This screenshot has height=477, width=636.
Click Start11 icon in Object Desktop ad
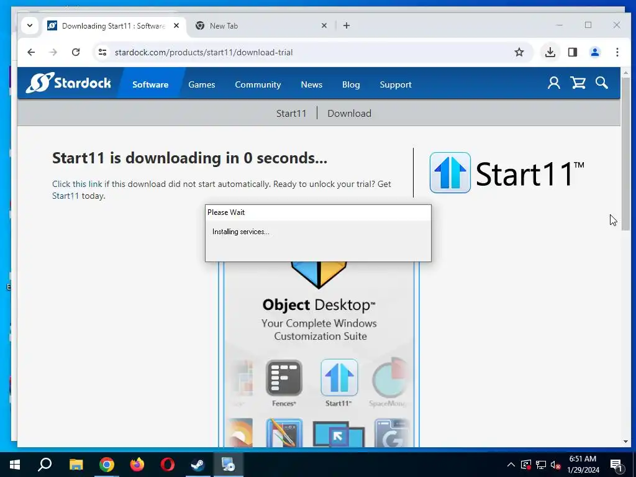[x=339, y=377]
